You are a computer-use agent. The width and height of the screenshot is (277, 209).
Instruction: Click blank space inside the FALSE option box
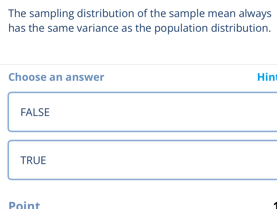[167, 112]
